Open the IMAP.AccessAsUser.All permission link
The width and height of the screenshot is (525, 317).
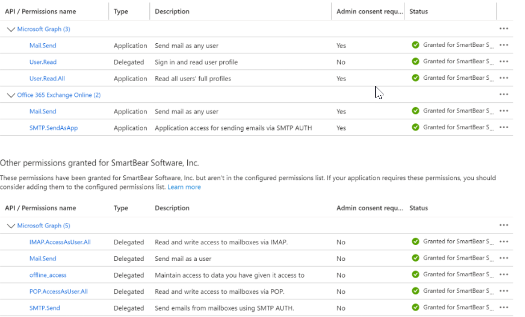click(60, 242)
